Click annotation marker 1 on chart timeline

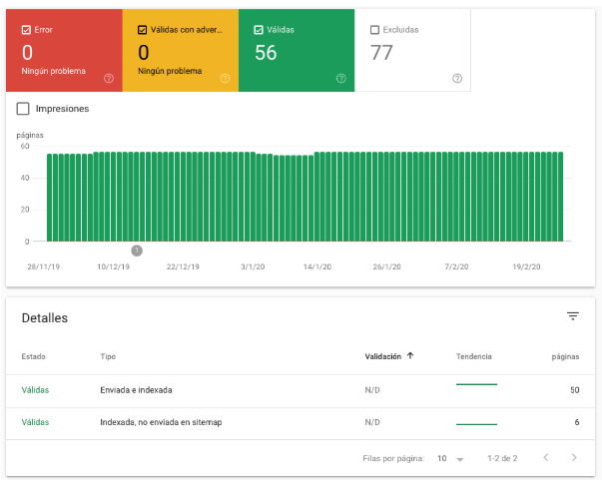(x=137, y=250)
